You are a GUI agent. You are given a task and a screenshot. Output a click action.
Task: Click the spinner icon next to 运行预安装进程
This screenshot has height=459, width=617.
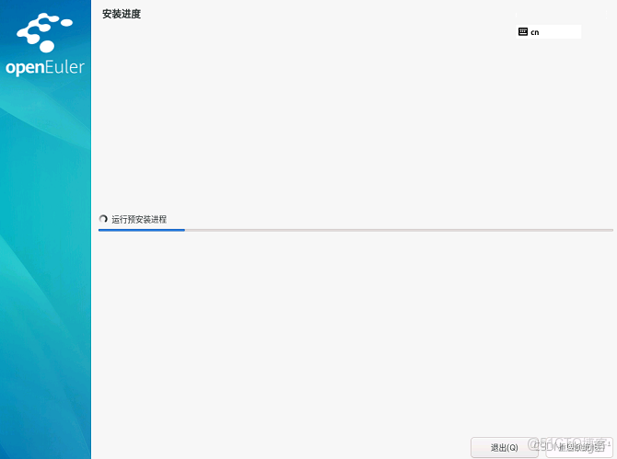pos(103,219)
